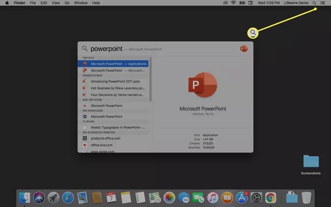Open the Screenshots folder on desktop
This screenshot has height=207, width=331.
311,165
